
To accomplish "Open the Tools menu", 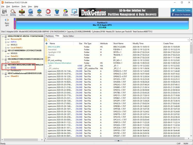I will pos(24,7).
